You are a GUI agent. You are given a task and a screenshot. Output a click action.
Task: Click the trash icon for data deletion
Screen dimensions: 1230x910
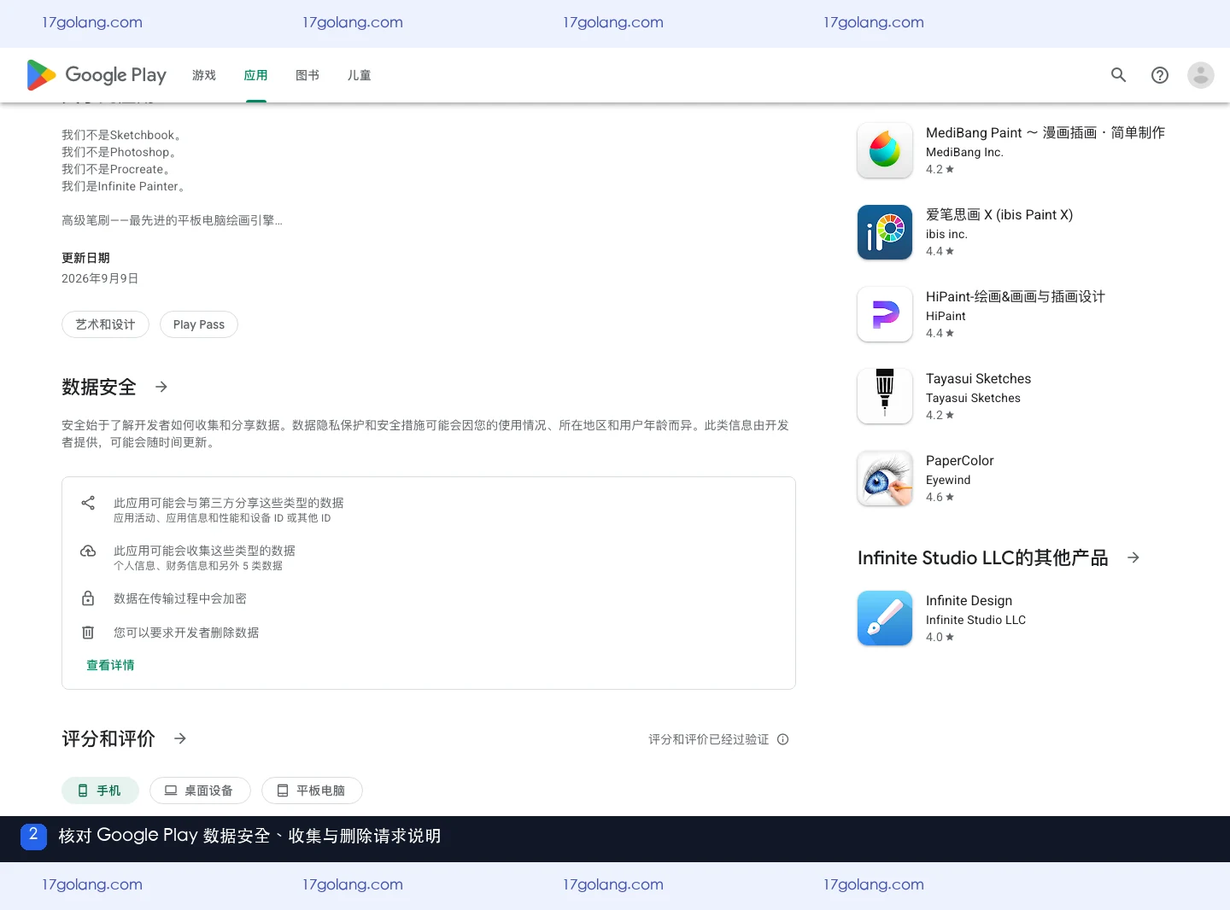88,633
